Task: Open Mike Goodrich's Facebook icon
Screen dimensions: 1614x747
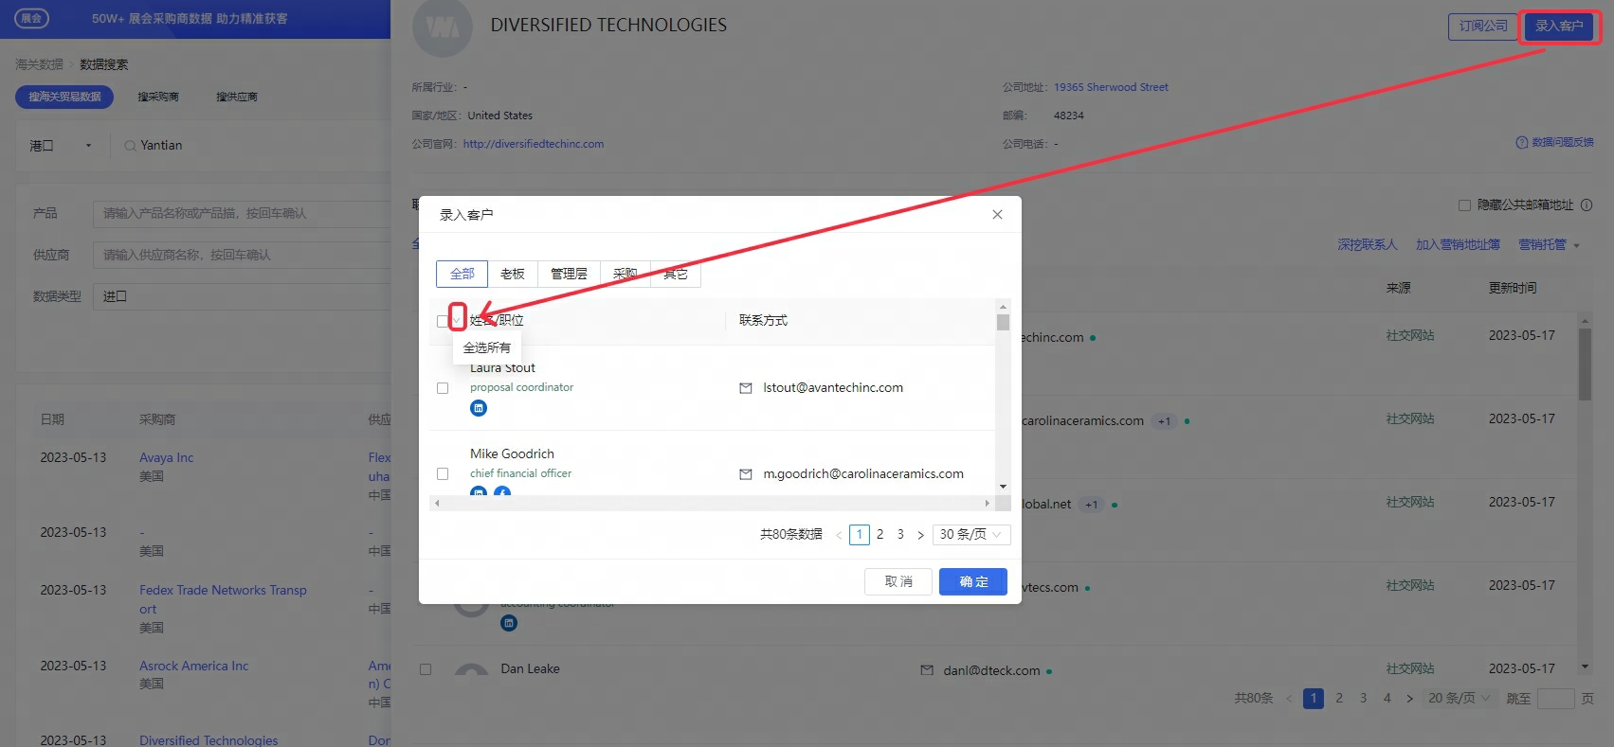Action: tap(502, 491)
